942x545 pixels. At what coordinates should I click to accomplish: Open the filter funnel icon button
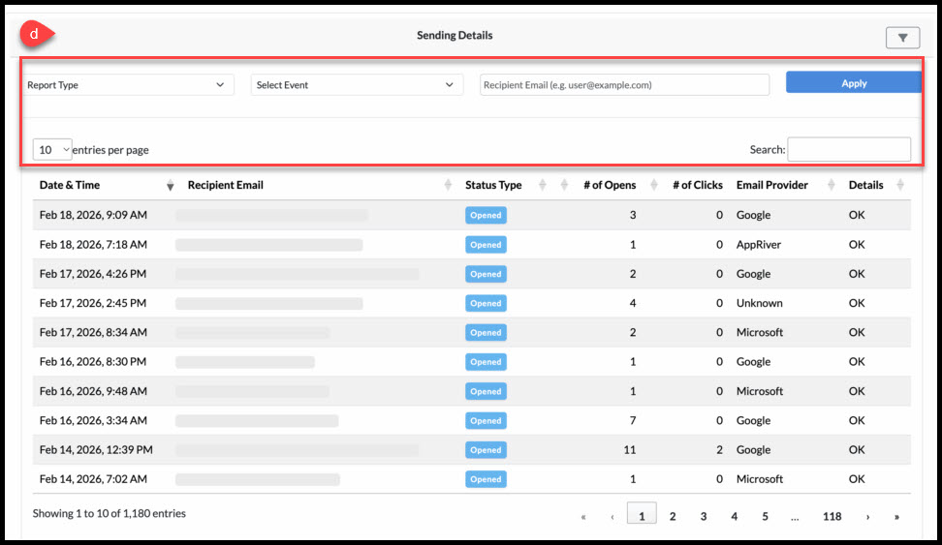(902, 38)
